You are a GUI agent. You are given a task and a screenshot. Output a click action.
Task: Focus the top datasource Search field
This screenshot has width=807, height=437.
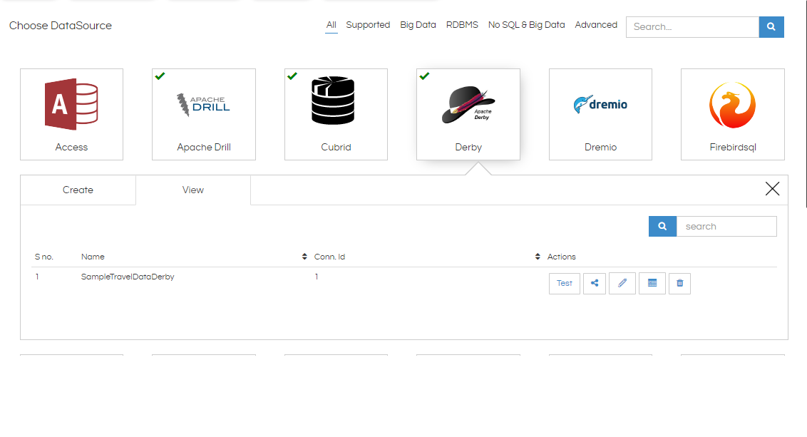click(692, 27)
